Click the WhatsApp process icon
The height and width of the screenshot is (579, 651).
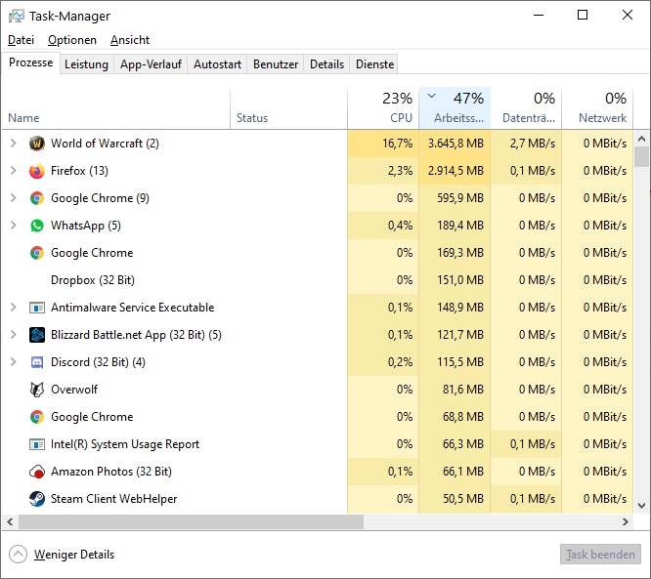click(37, 226)
